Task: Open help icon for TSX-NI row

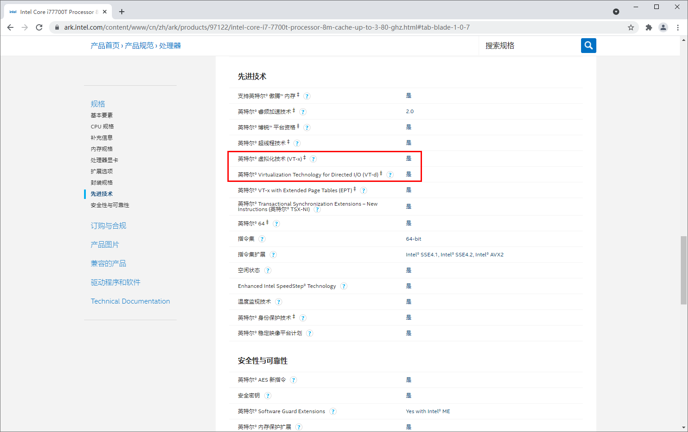Action: [x=317, y=210]
